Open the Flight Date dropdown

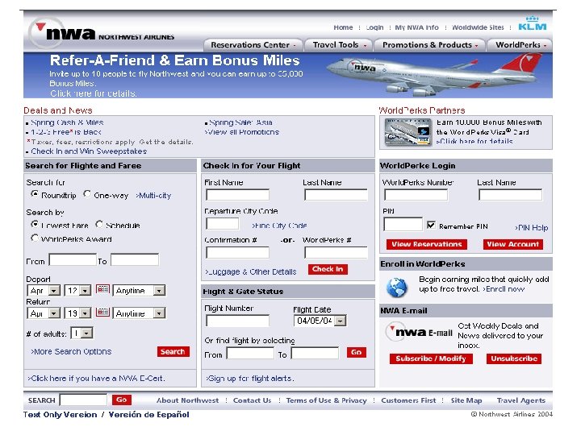click(320, 321)
